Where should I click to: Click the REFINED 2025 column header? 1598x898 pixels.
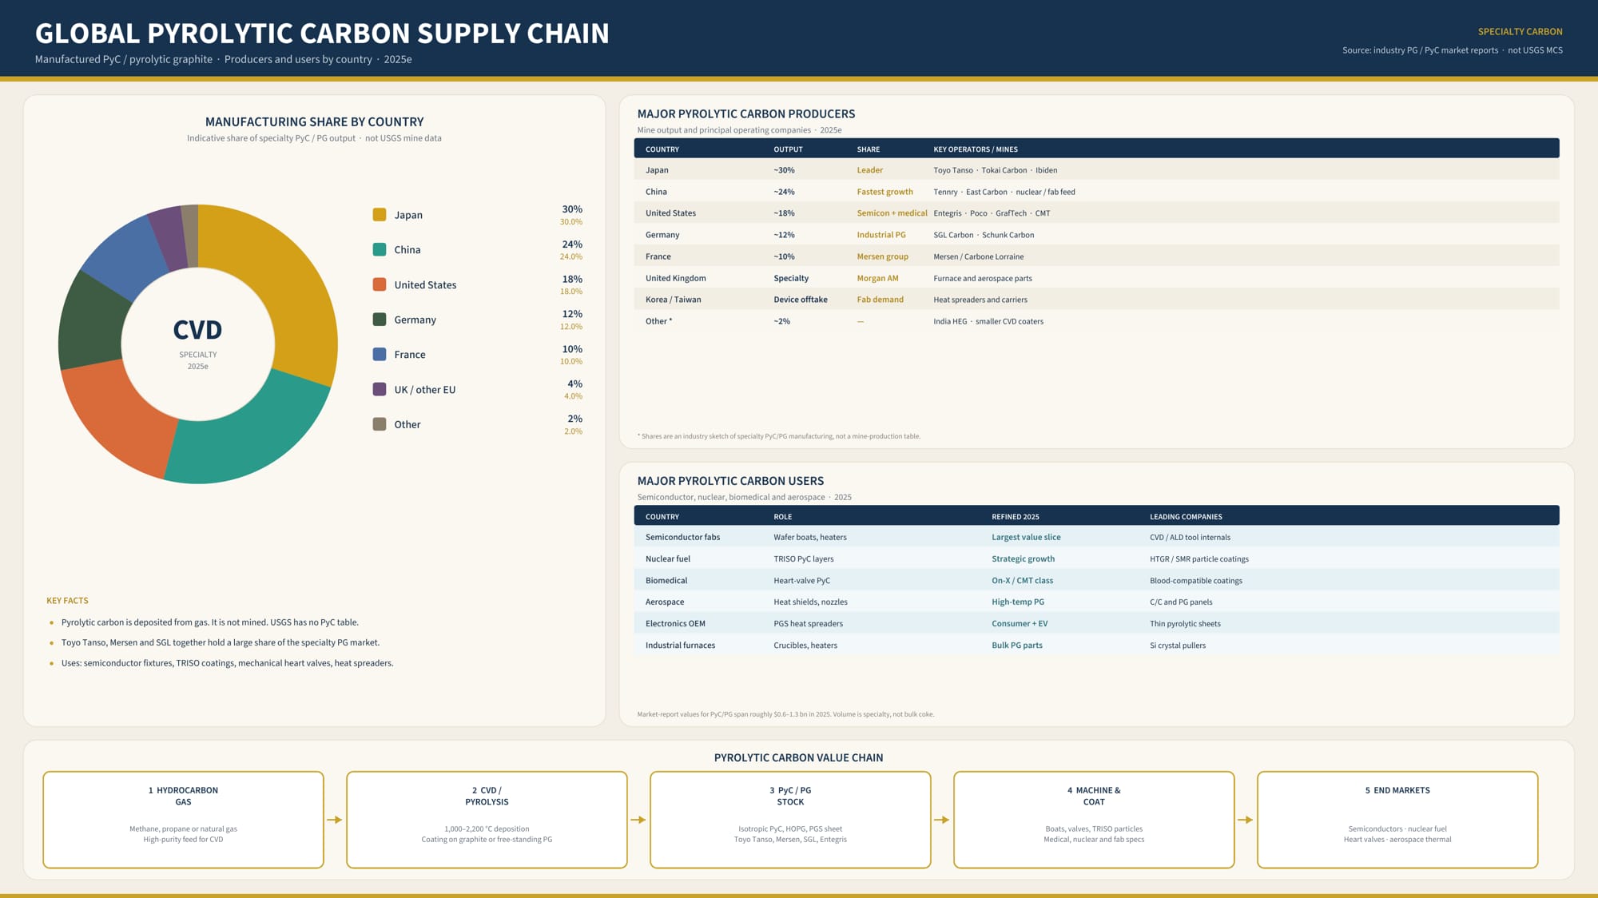1016,517
